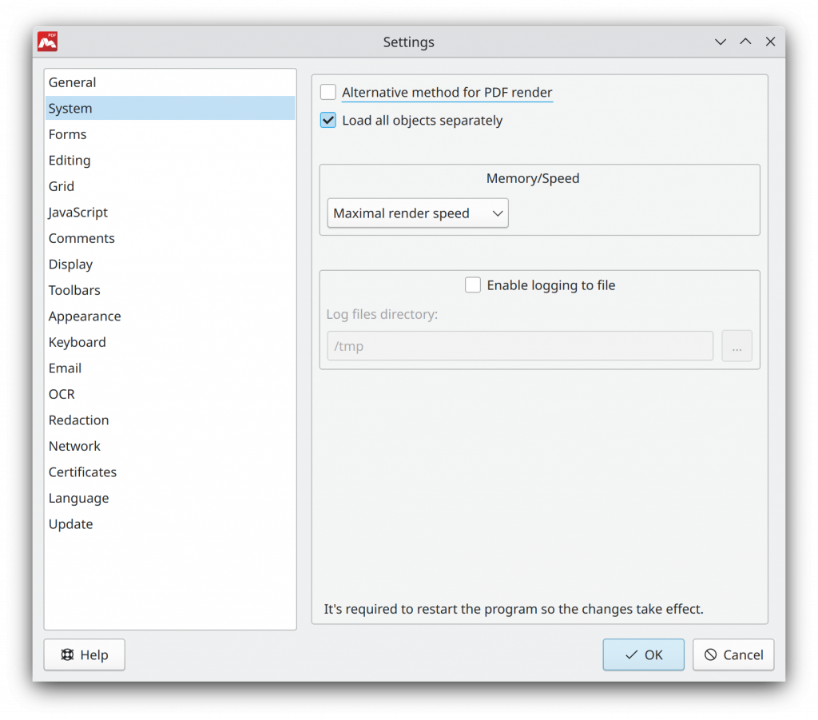818x720 pixels.
Task: Open the Comments settings category
Action: [x=170, y=238]
